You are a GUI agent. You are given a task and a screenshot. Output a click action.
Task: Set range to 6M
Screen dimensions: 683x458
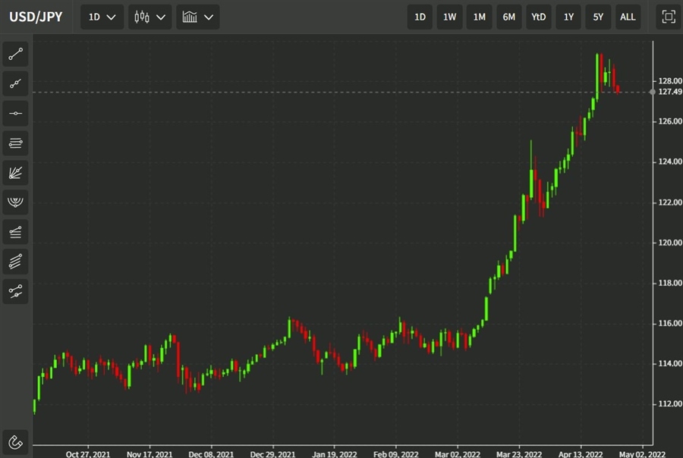508,17
